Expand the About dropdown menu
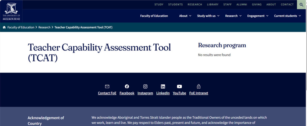This screenshot has width=307, height=126. pos(185,16)
